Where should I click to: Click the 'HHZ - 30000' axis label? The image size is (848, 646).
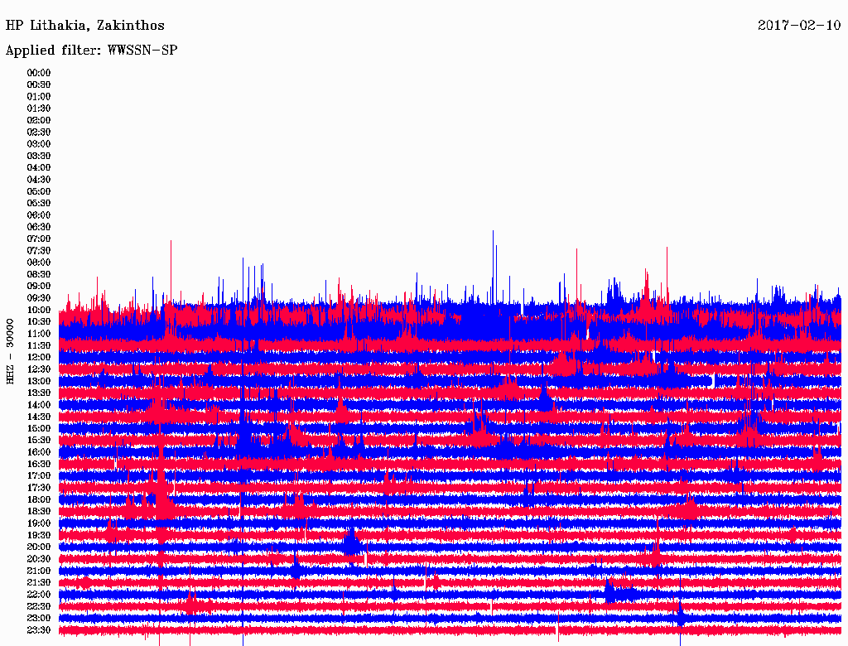(x=10, y=352)
